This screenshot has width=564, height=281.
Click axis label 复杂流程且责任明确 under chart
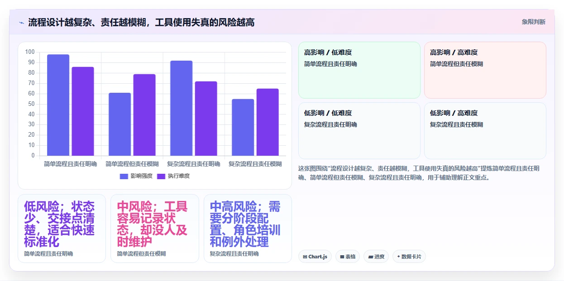click(x=194, y=164)
